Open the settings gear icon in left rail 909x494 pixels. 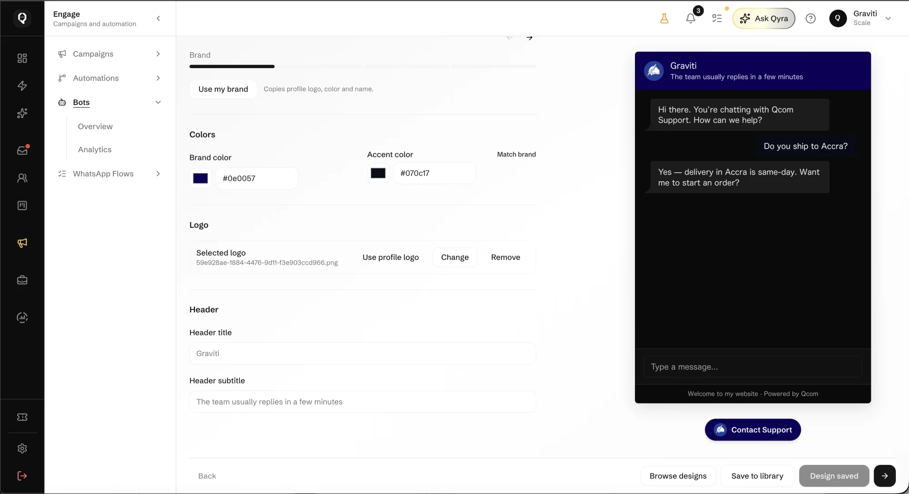coord(22,449)
